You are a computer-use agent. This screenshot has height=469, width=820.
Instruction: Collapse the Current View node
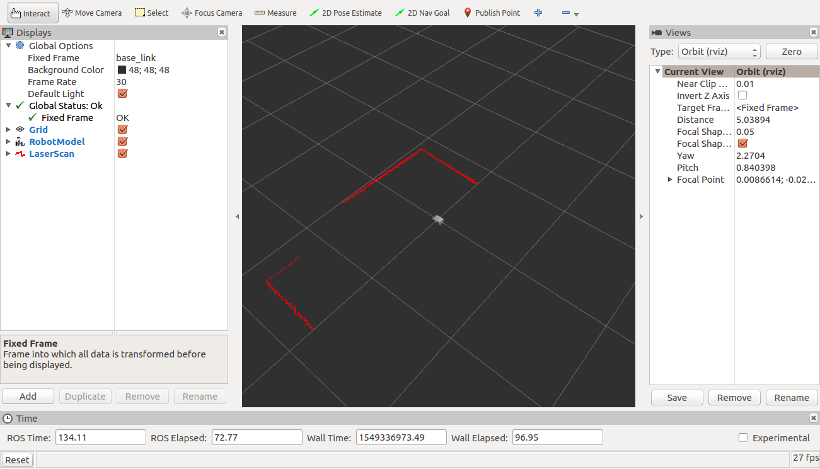coord(657,71)
